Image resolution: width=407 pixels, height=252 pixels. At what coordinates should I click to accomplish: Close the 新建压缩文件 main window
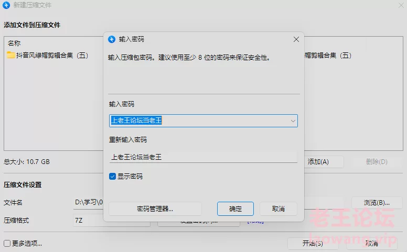[401, 5]
